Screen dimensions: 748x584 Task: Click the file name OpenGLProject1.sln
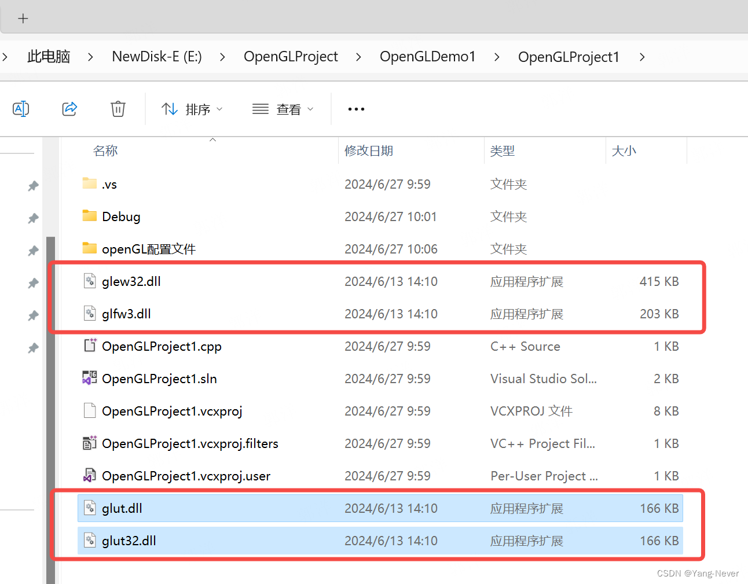click(x=159, y=379)
